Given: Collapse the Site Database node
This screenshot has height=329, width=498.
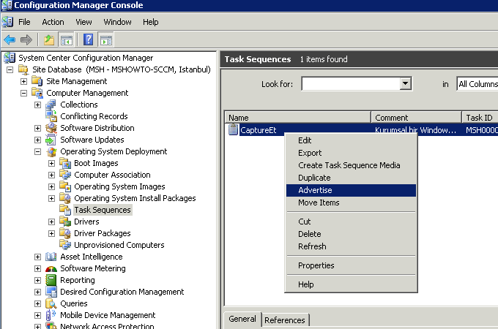Looking at the screenshot, I should [10, 69].
